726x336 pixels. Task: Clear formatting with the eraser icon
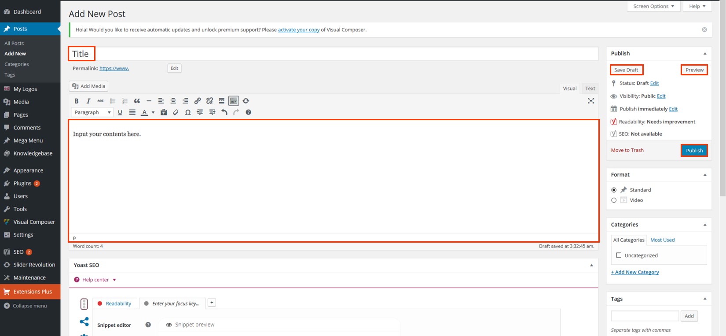tap(176, 112)
